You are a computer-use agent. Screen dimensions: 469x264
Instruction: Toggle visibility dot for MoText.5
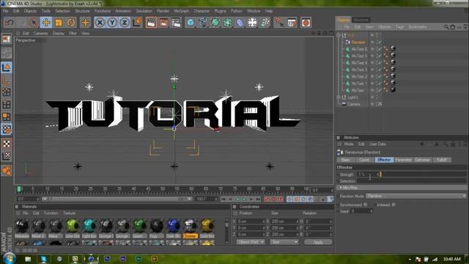click(372, 56)
